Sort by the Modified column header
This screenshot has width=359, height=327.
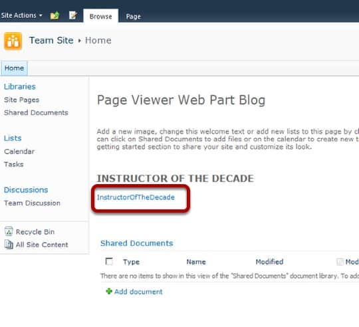click(269, 262)
